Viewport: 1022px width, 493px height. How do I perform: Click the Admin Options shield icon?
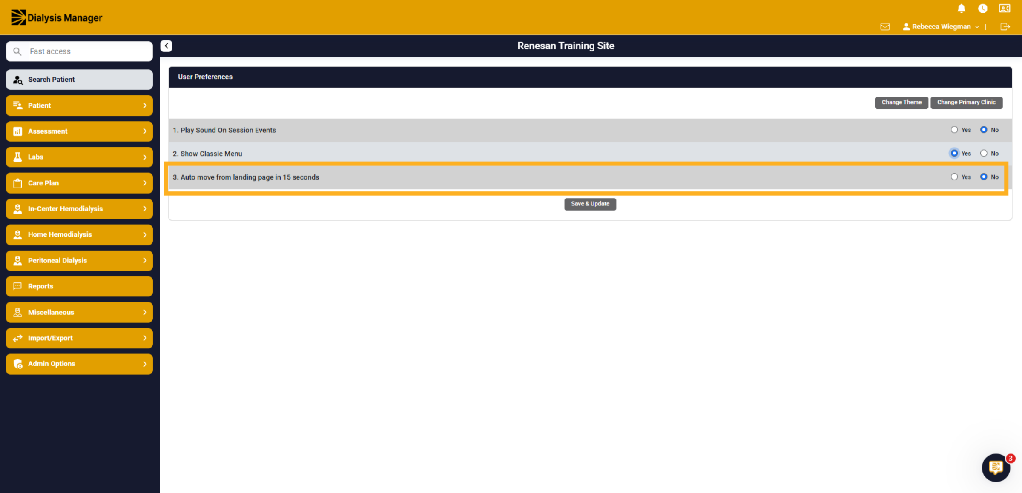[18, 364]
